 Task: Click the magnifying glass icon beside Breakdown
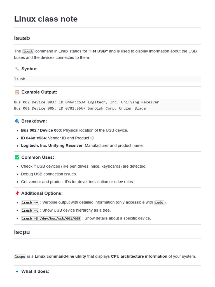17,121
